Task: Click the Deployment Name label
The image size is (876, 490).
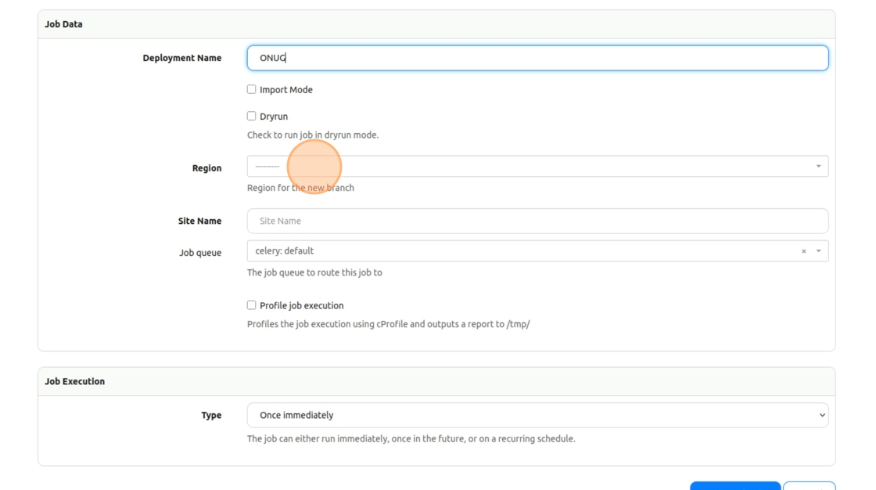Action: pos(181,58)
